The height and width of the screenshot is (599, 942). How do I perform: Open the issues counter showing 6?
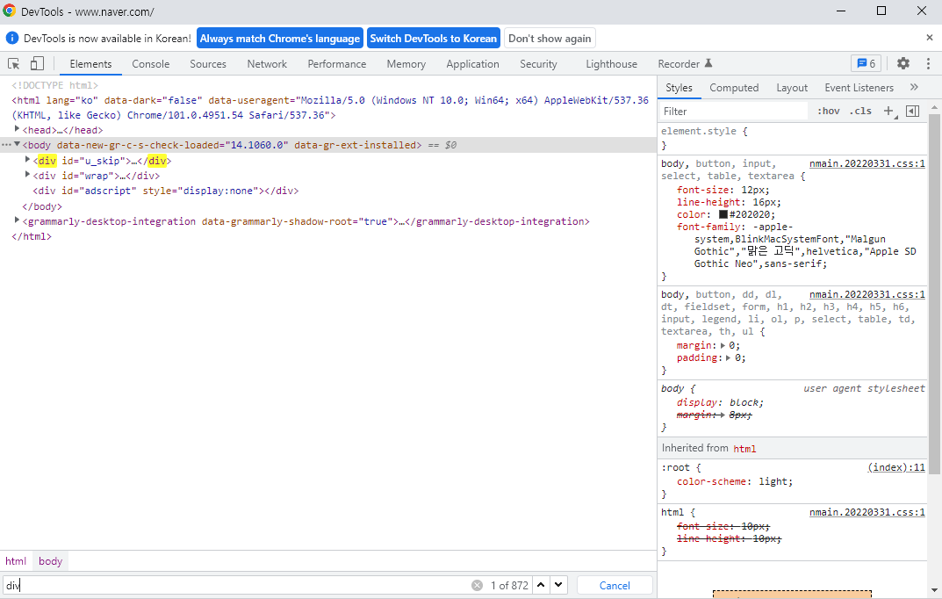(866, 64)
